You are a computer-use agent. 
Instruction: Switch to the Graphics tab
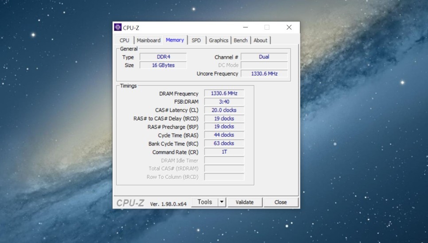(218, 40)
